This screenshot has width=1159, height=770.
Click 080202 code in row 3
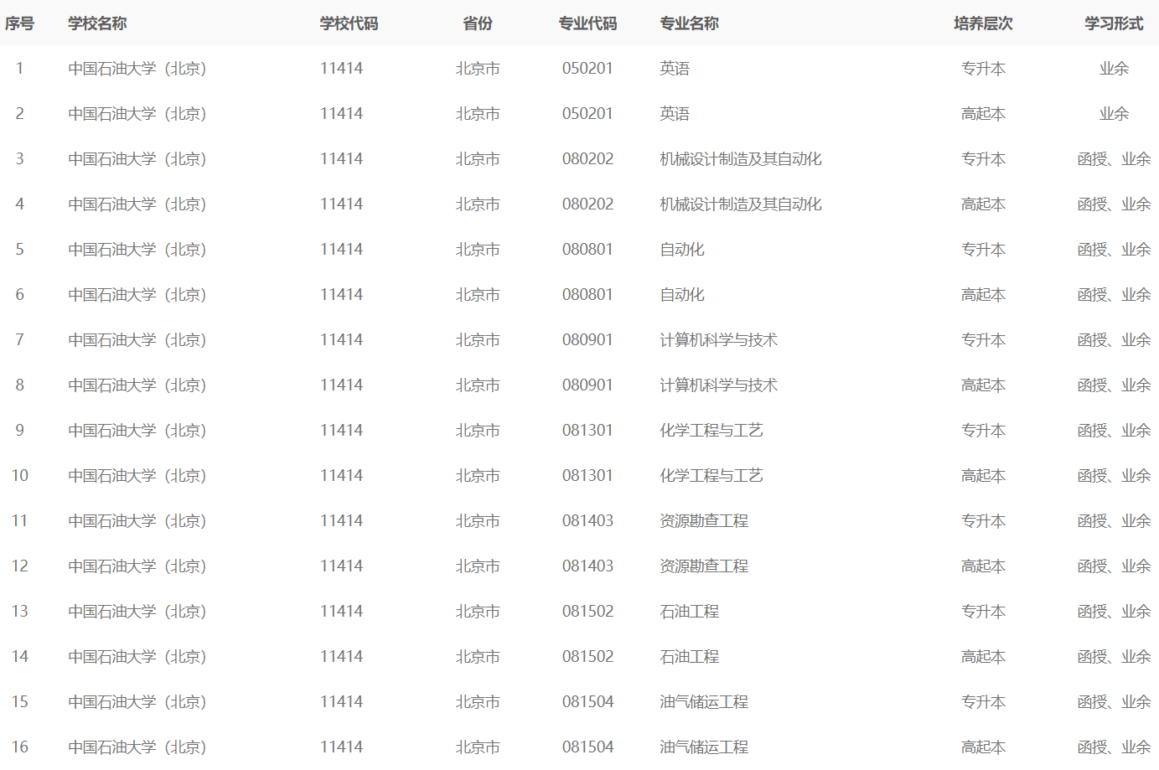pyautogui.click(x=587, y=159)
